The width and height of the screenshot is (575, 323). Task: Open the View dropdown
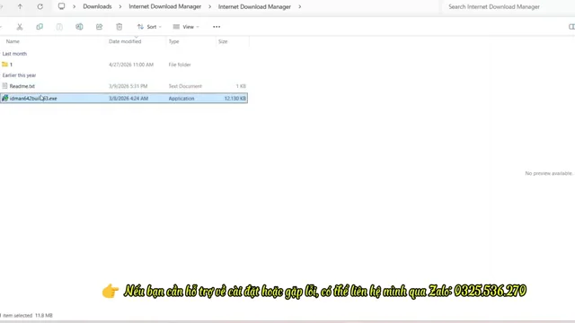click(x=186, y=27)
